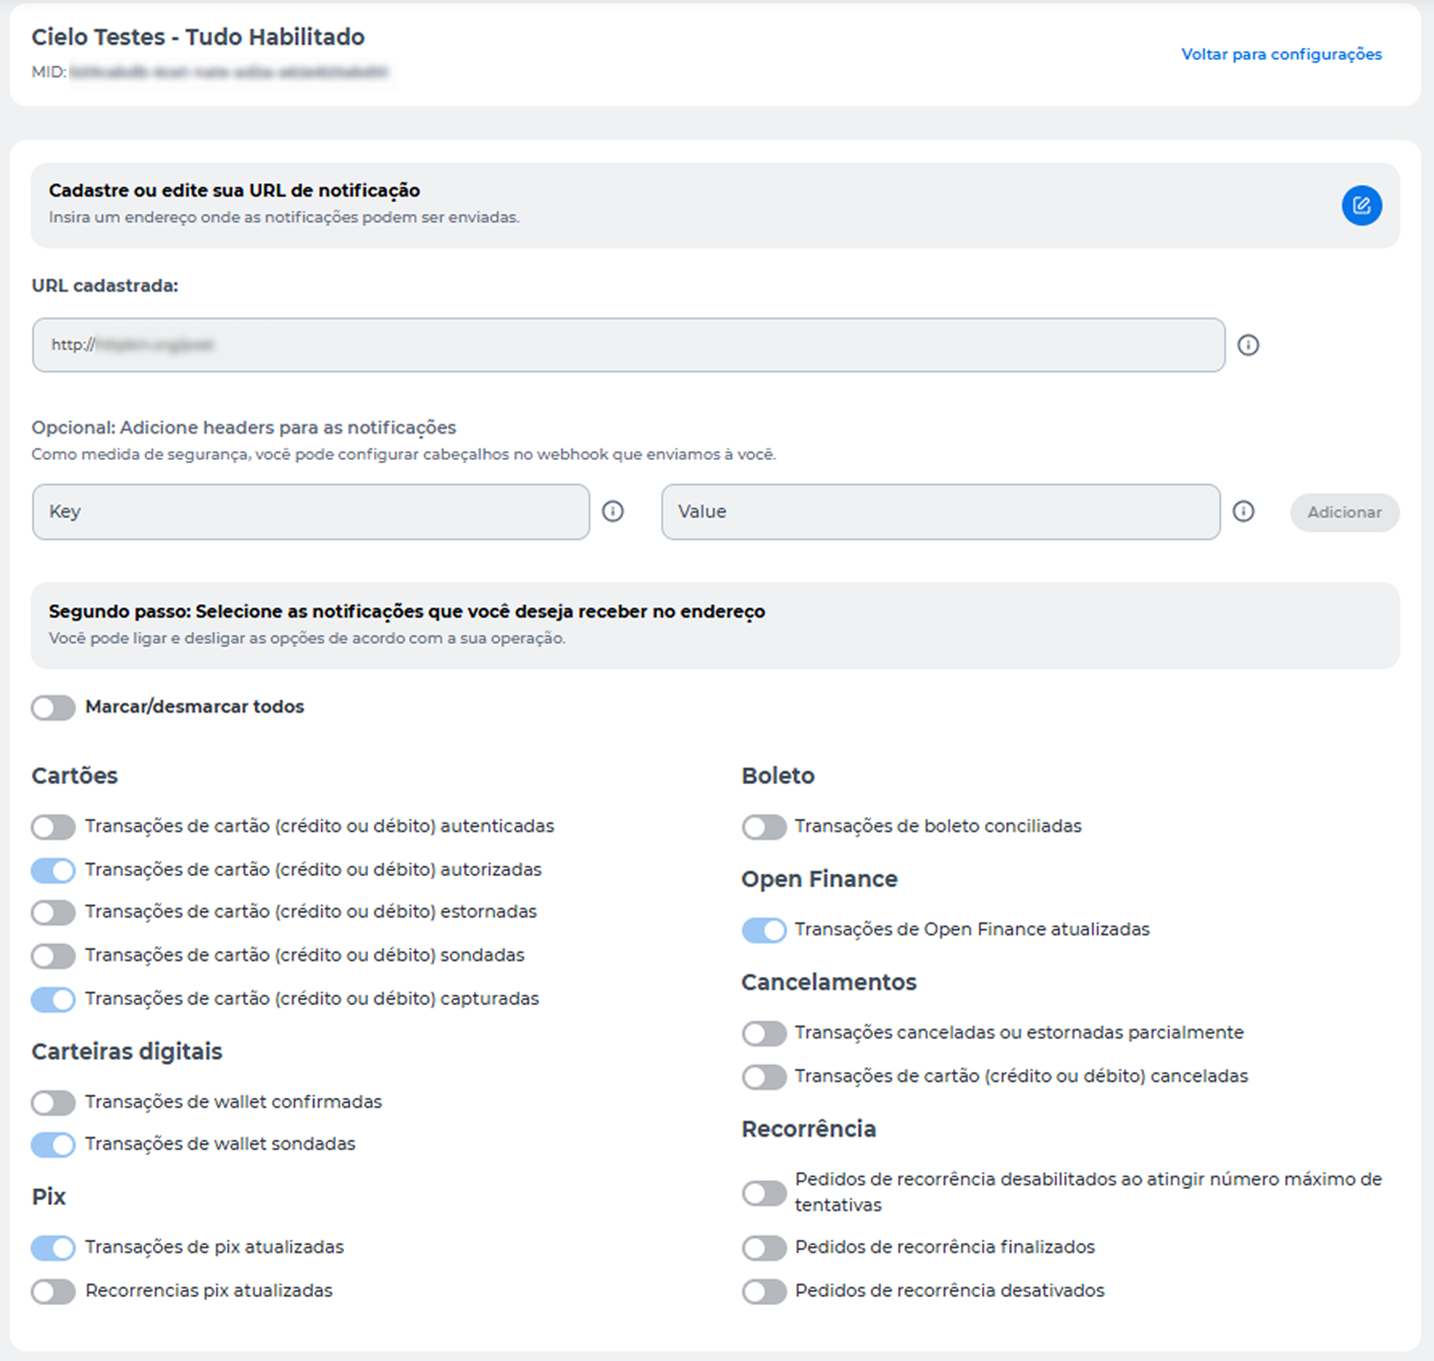1434x1361 pixels.
Task: Click into the header Value input field
Action: [940, 511]
